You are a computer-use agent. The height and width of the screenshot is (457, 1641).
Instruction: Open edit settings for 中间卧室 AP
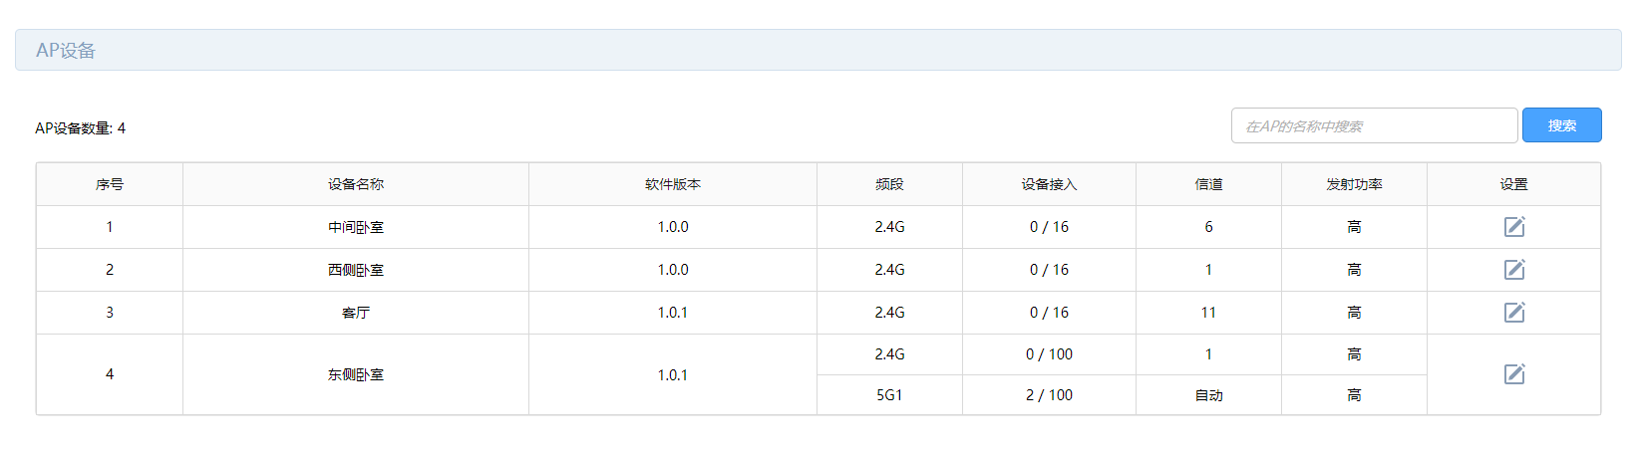click(x=1513, y=227)
